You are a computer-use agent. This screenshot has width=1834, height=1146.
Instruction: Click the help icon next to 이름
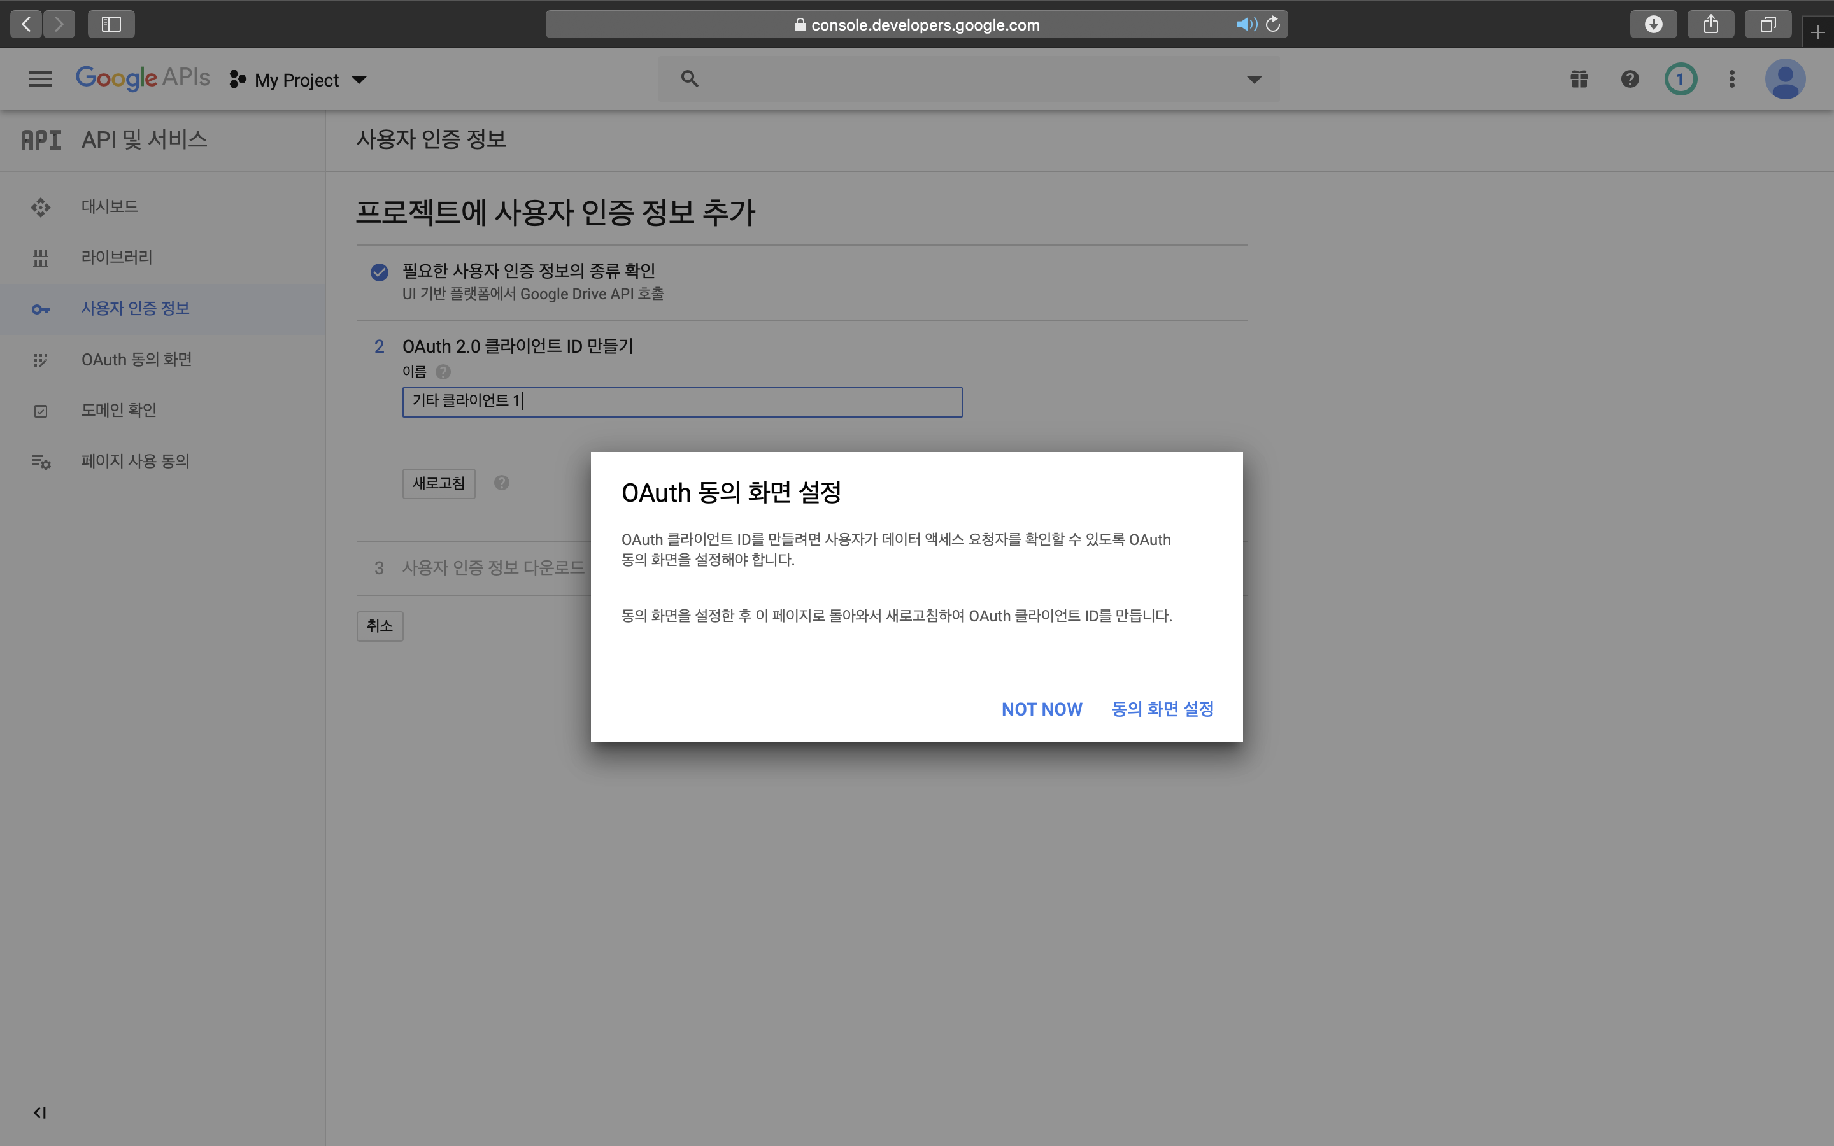click(443, 371)
